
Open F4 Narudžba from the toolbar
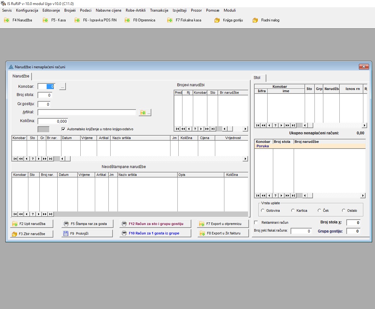pos(18,20)
